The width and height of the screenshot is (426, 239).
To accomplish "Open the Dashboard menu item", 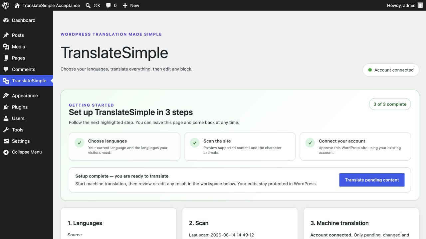I will [x=27, y=20].
